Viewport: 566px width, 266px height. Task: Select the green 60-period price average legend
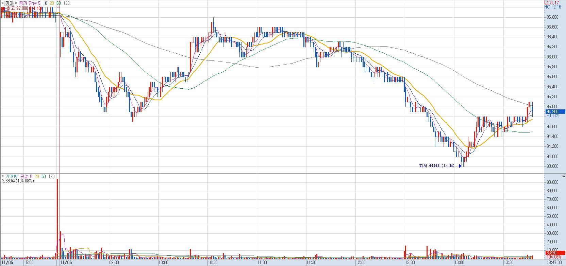[x=59, y=3]
